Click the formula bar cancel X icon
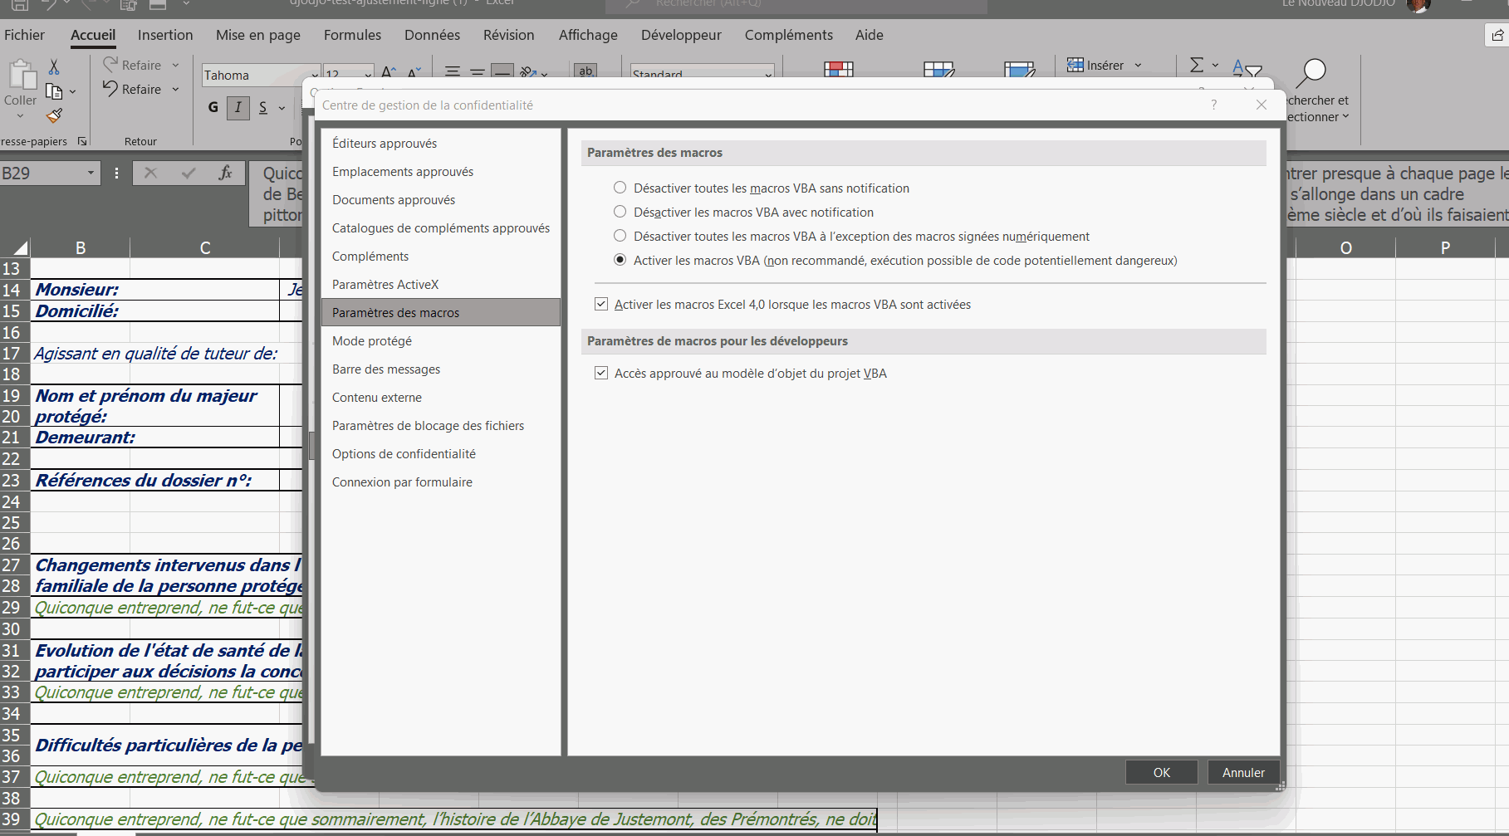 tap(150, 173)
